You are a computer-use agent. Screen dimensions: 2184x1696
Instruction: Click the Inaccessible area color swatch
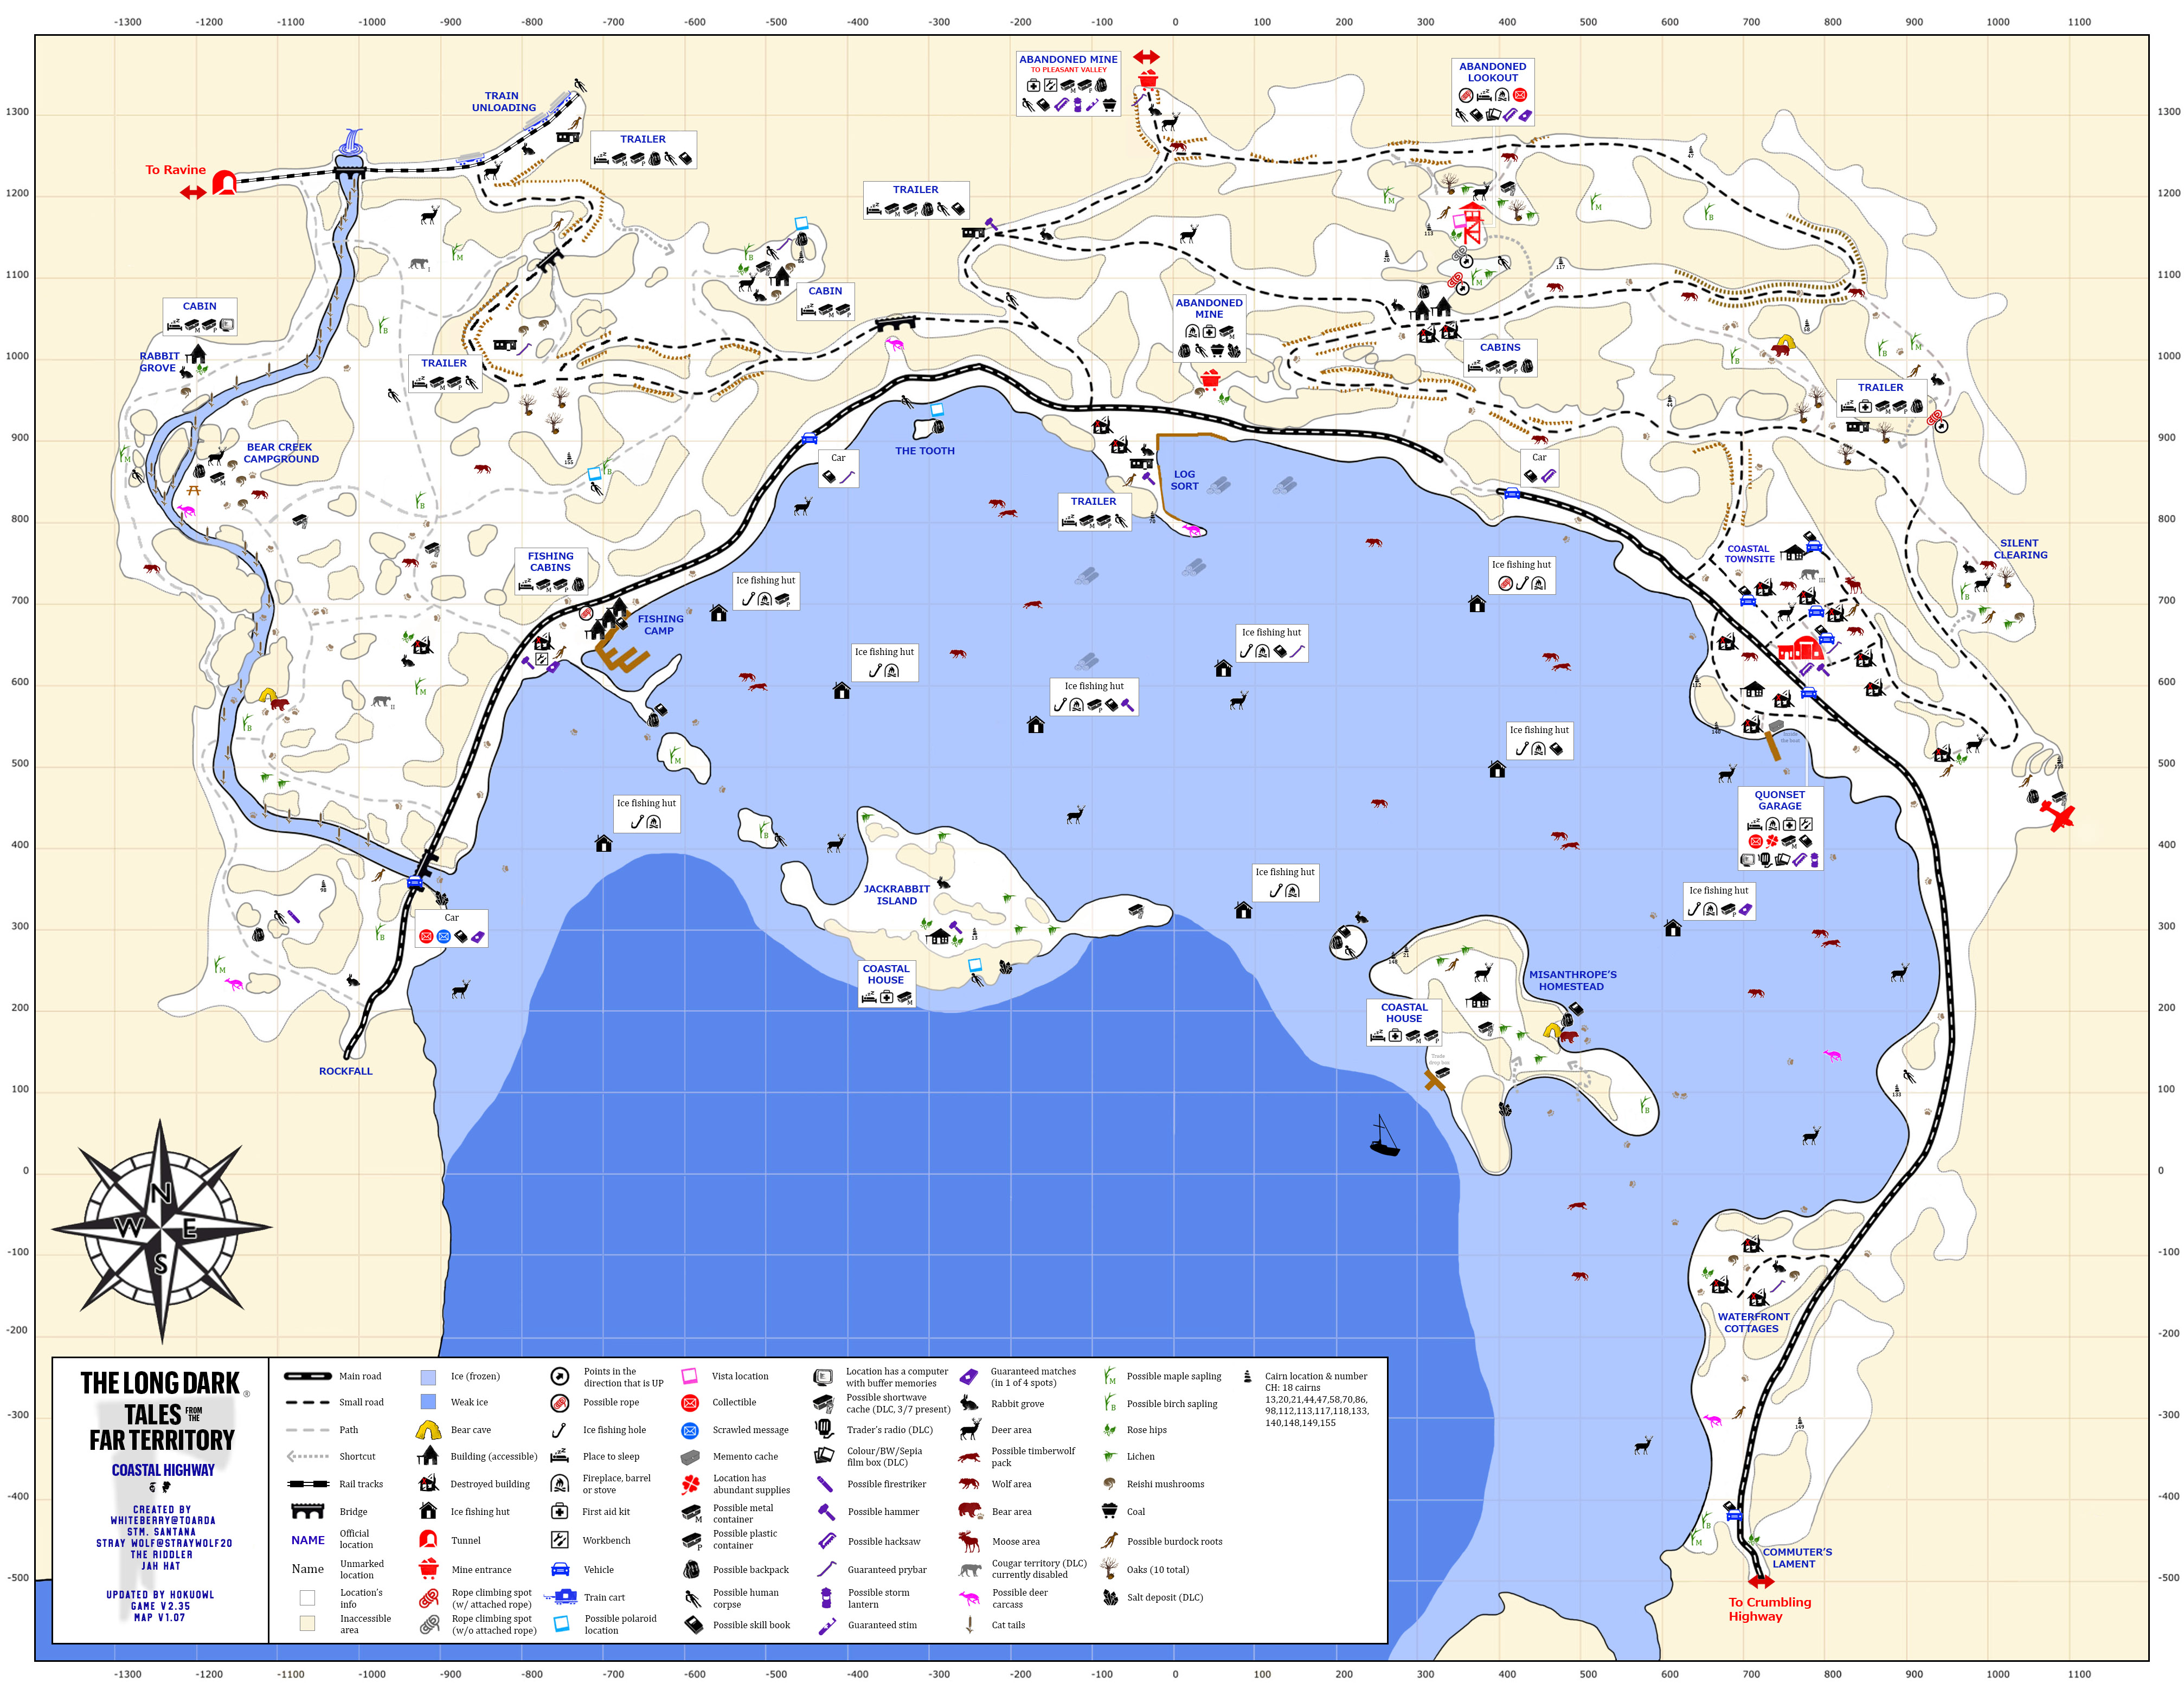pyautogui.click(x=307, y=1623)
